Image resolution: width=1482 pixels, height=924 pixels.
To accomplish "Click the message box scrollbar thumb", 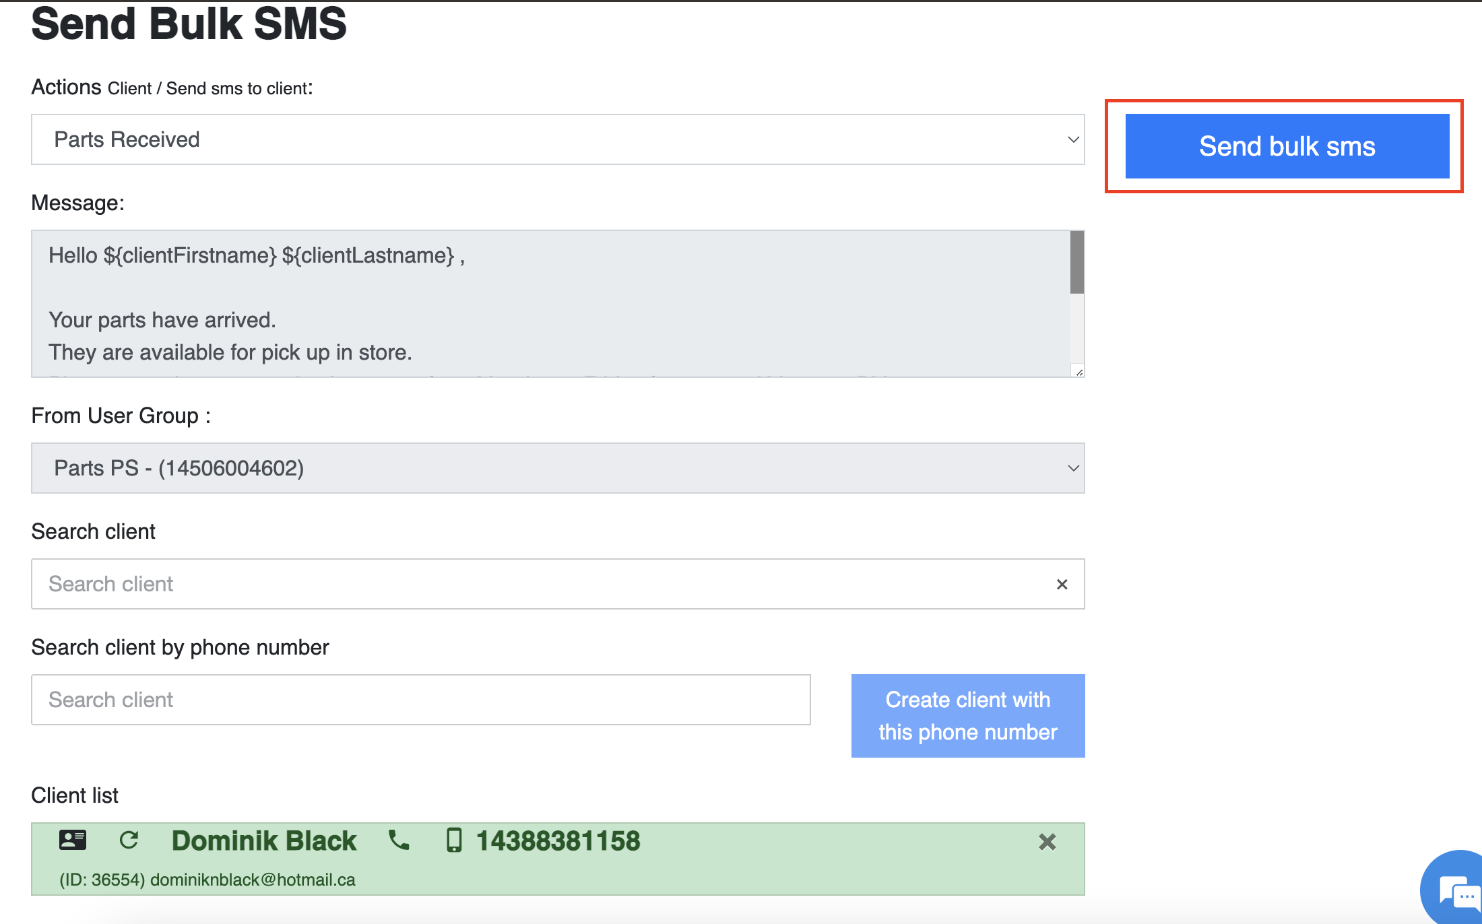I will (1077, 263).
